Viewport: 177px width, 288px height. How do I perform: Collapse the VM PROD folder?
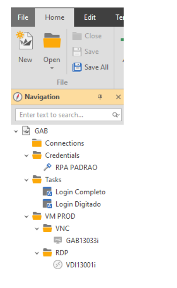pos(26,216)
